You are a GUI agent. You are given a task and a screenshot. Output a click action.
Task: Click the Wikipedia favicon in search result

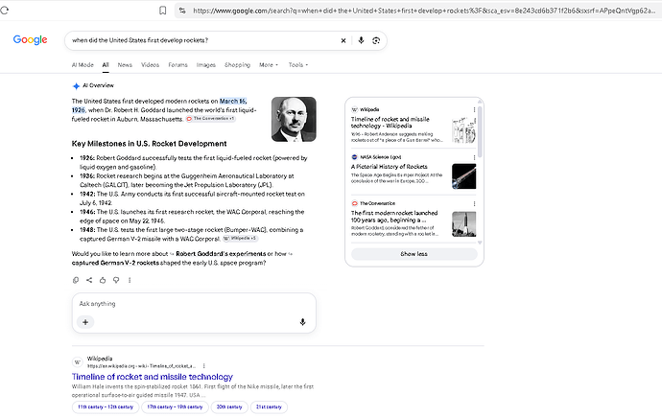click(78, 361)
